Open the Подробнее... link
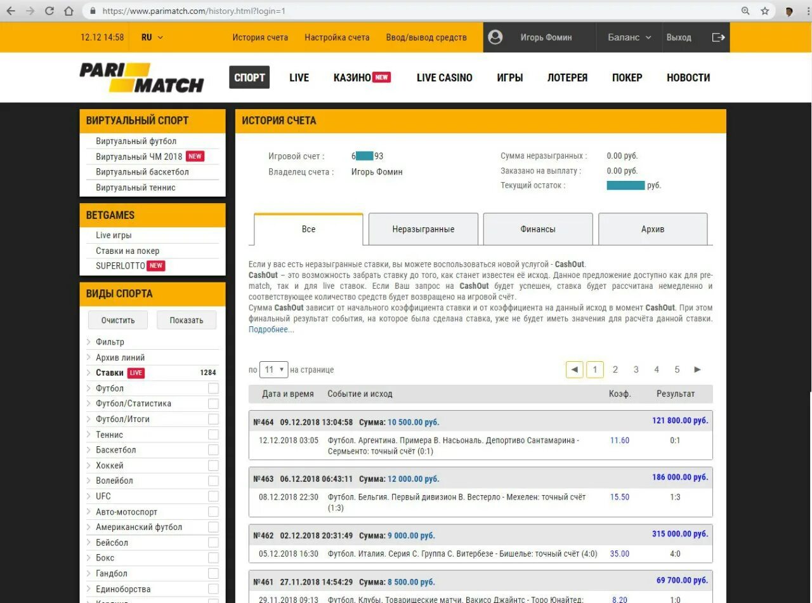 272,329
